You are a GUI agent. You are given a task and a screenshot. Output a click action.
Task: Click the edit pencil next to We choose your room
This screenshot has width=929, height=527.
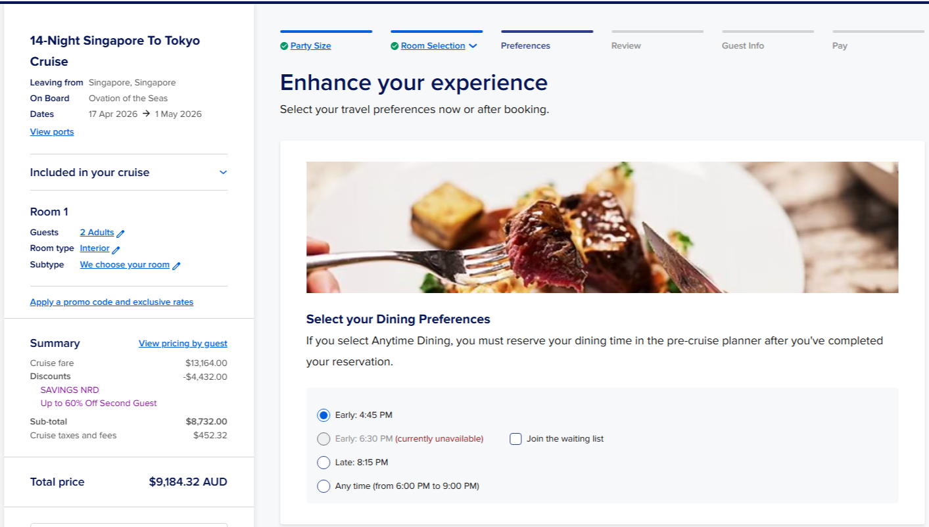click(x=176, y=266)
